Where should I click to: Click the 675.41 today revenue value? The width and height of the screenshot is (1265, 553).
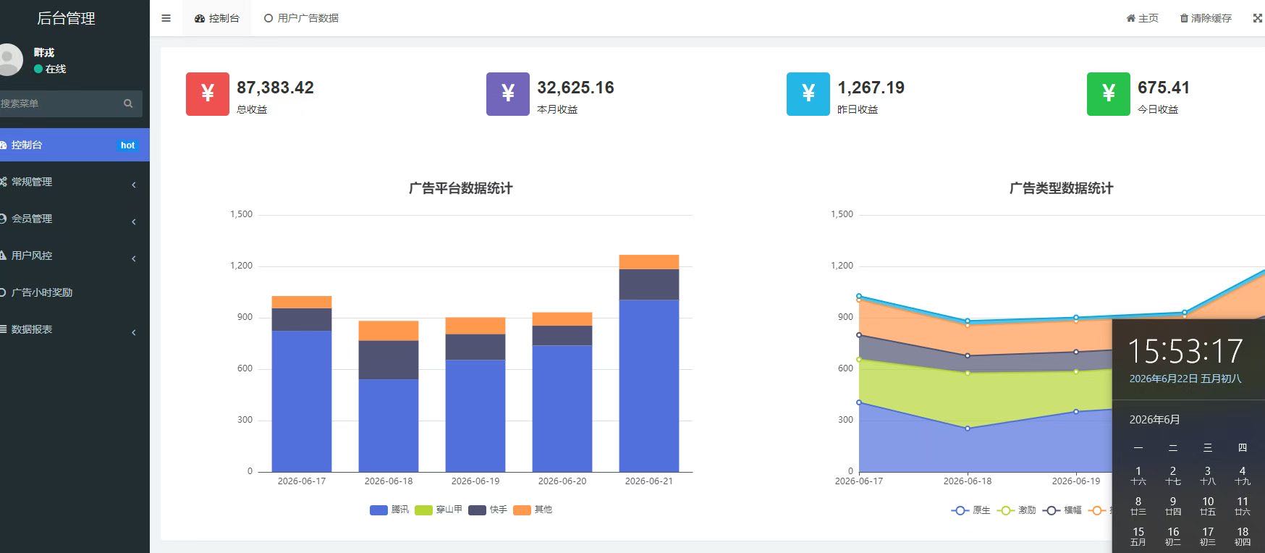coord(1164,88)
